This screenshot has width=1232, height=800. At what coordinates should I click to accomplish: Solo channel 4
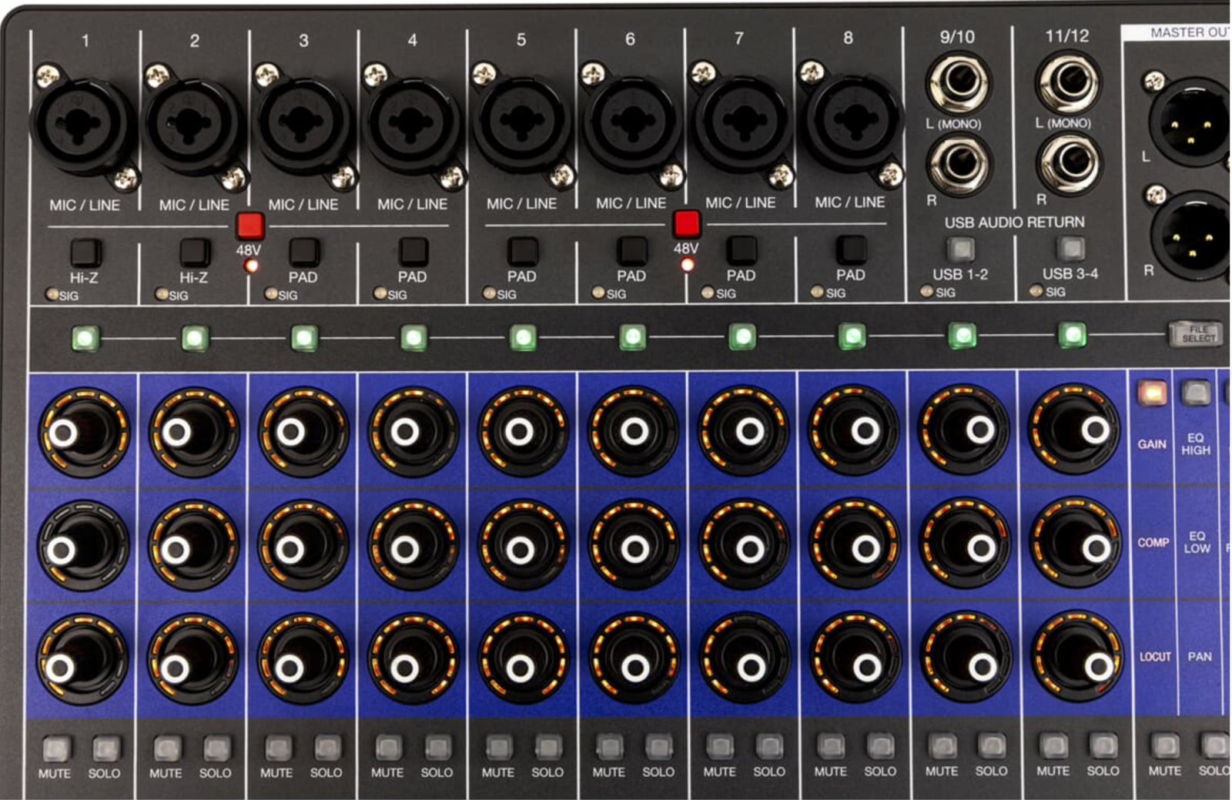coord(437,747)
